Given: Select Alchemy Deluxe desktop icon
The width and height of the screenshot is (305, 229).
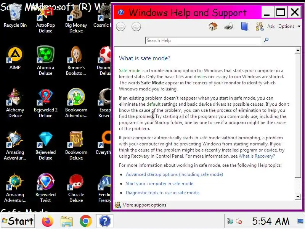Looking at the screenshot, I should coord(15,103).
